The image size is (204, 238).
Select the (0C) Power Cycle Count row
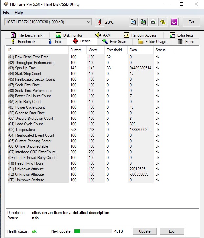[x=91, y=107]
